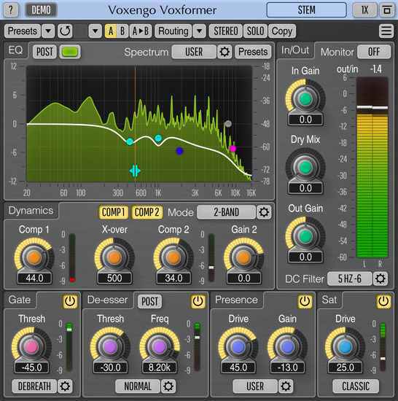The image size is (398, 401).
Task: Open the undo history dropdown arrow
Action: click(95, 31)
